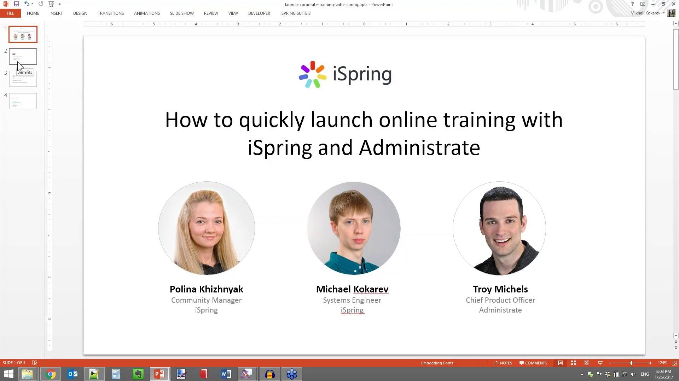Screen dimensions: 679x381
Task: Open the TRANSITIONS ribbon tab
Action: (111, 13)
